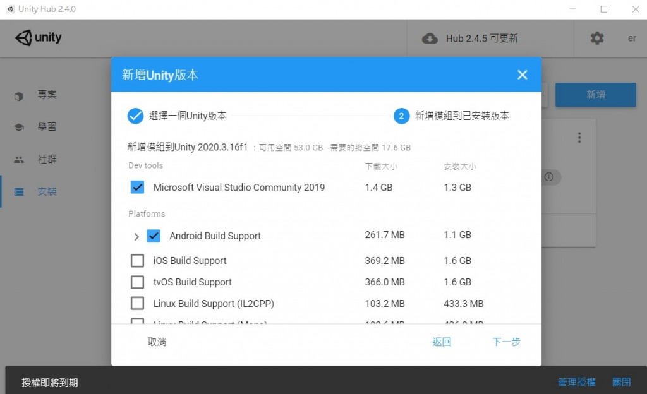Minimize the Unity Hub window

pyautogui.click(x=572, y=9)
